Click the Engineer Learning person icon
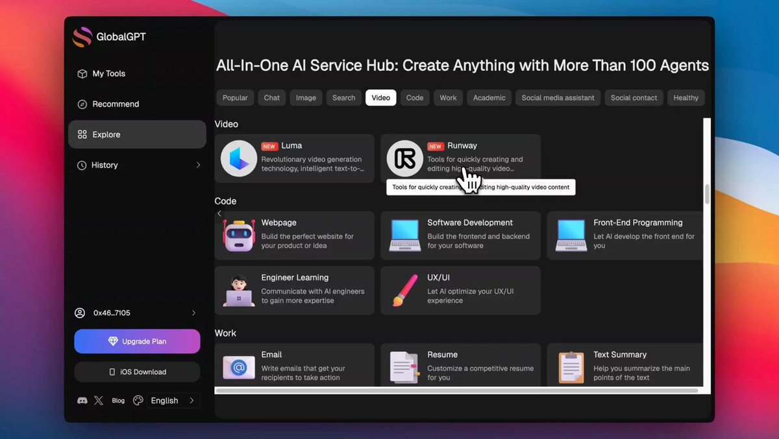The image size is (779, 439). coord(239,290)
